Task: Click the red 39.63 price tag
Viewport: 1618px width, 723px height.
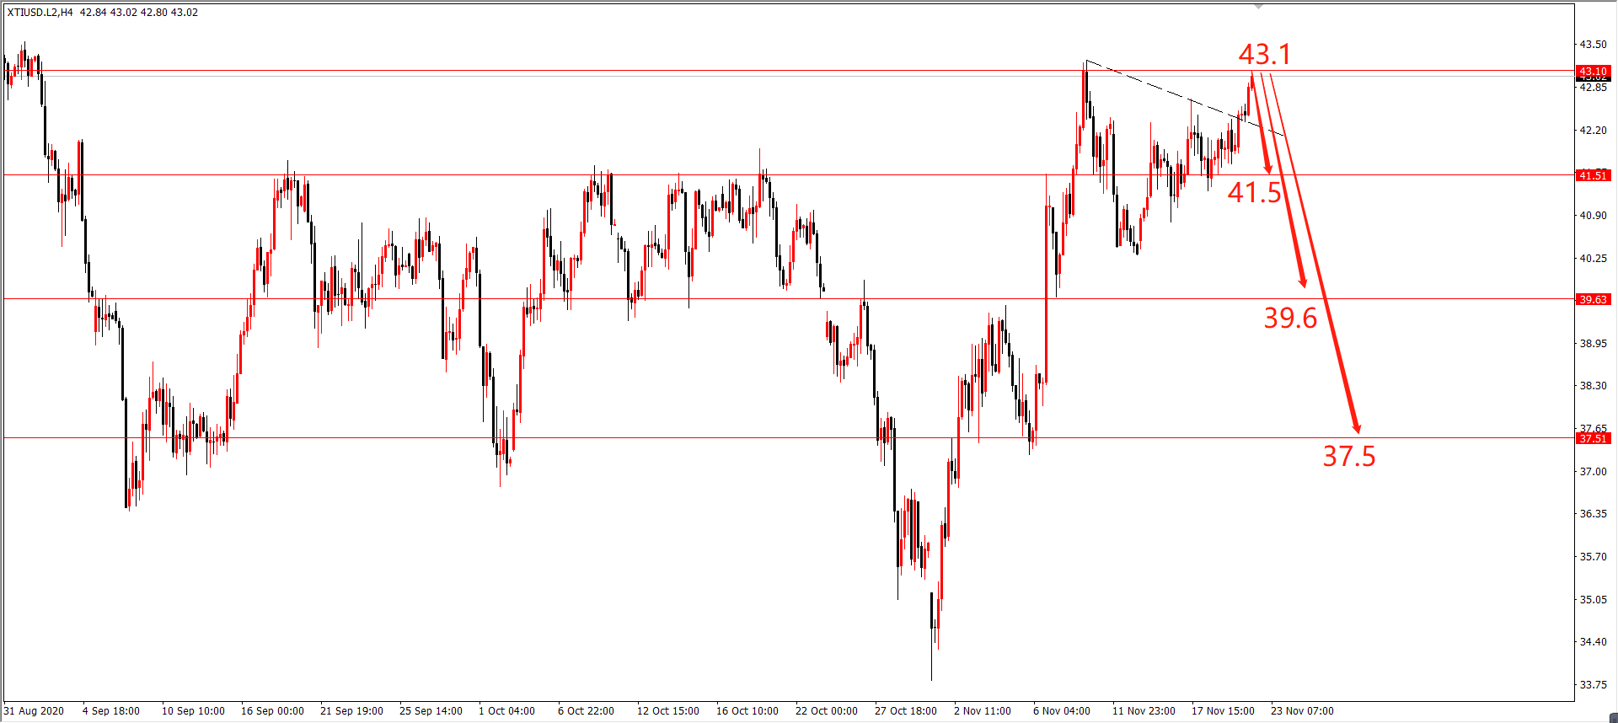Action: coord(1593,299)
